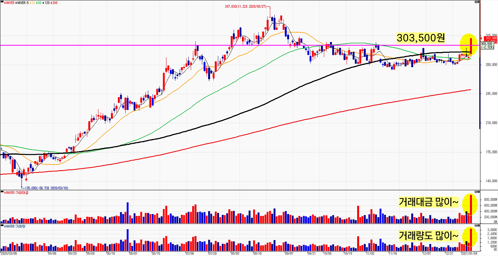Collapse the main price chart pane handle
The width and height of the screenshot is (498, 256).
click(2, 2)
